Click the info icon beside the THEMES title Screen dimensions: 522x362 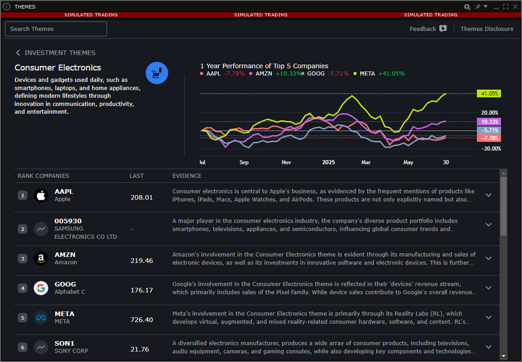coord(7,7)
